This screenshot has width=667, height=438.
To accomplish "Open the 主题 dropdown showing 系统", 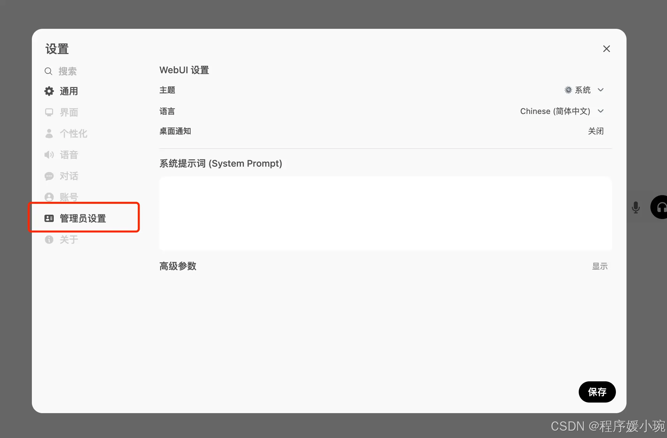I will point(582,90).
